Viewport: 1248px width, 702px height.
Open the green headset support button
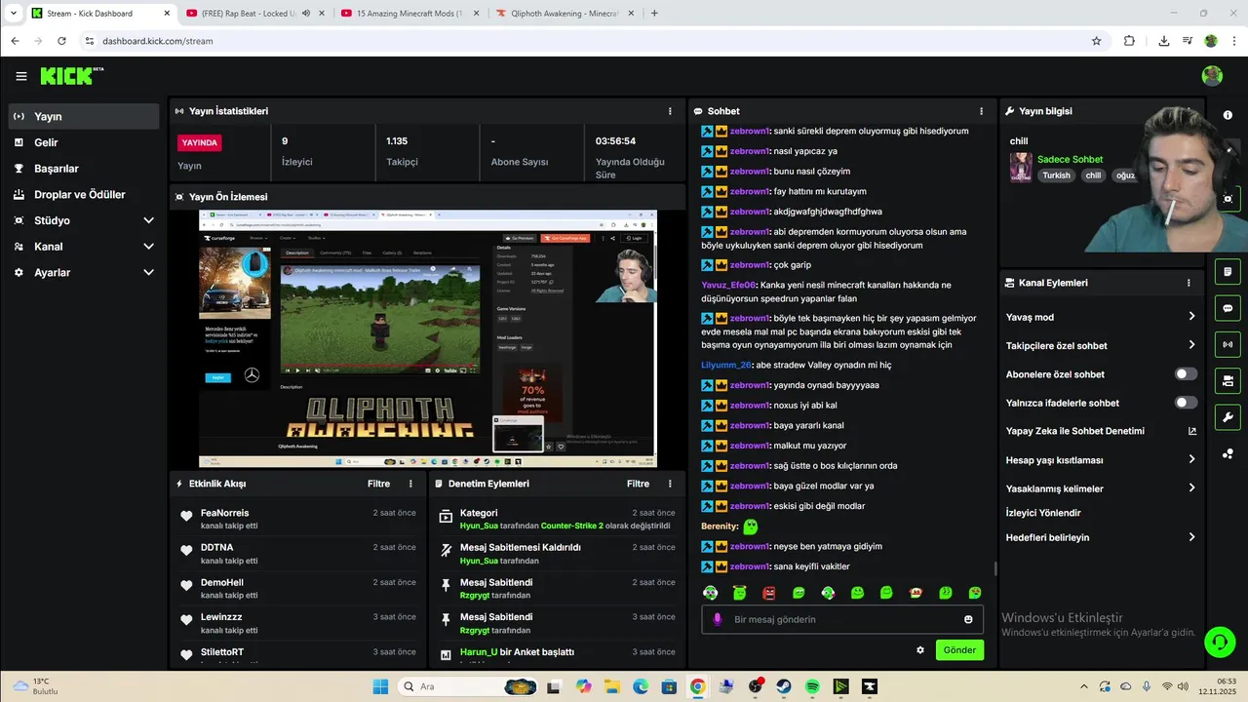pos(1220,642)
